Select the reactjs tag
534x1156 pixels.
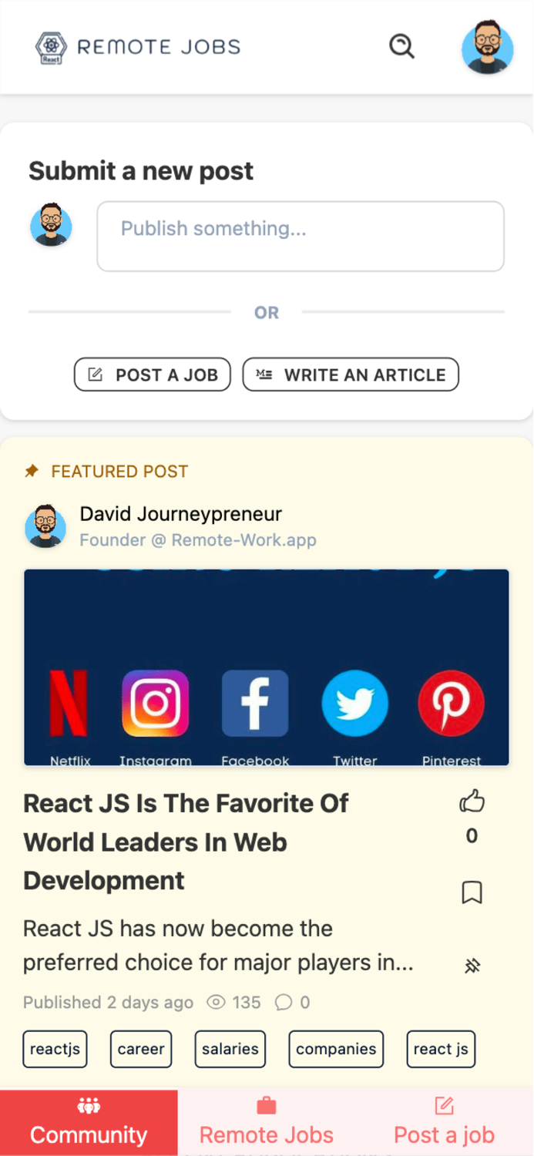pyautogui.click(x=55, y=1049)
